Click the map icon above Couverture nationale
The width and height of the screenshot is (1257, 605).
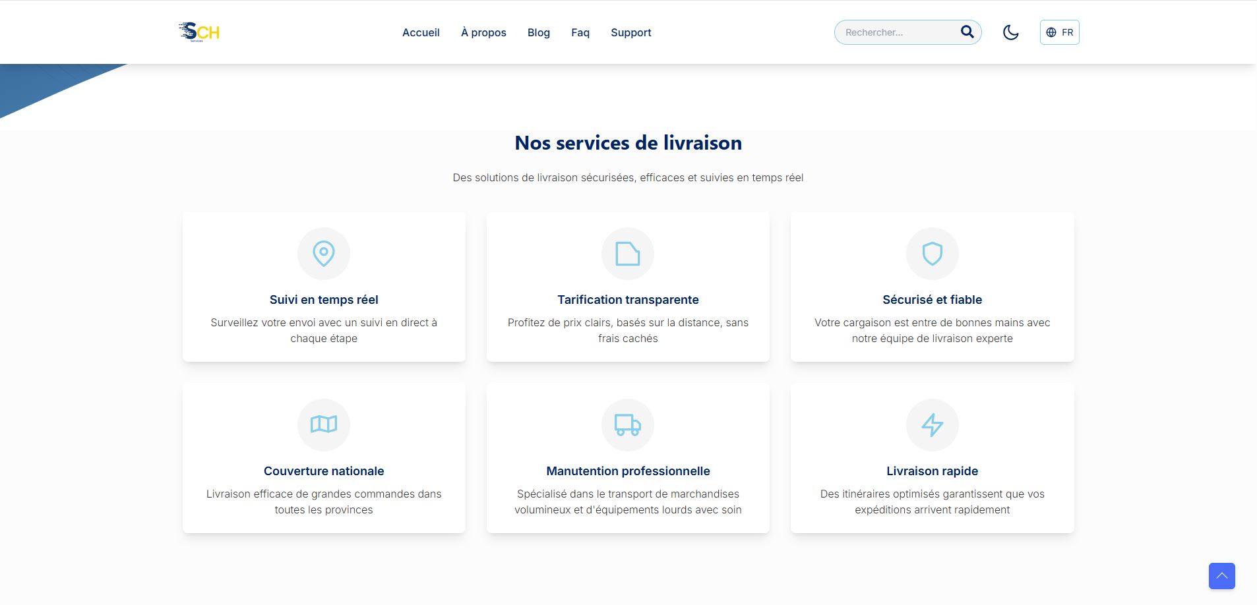(324, 424)
